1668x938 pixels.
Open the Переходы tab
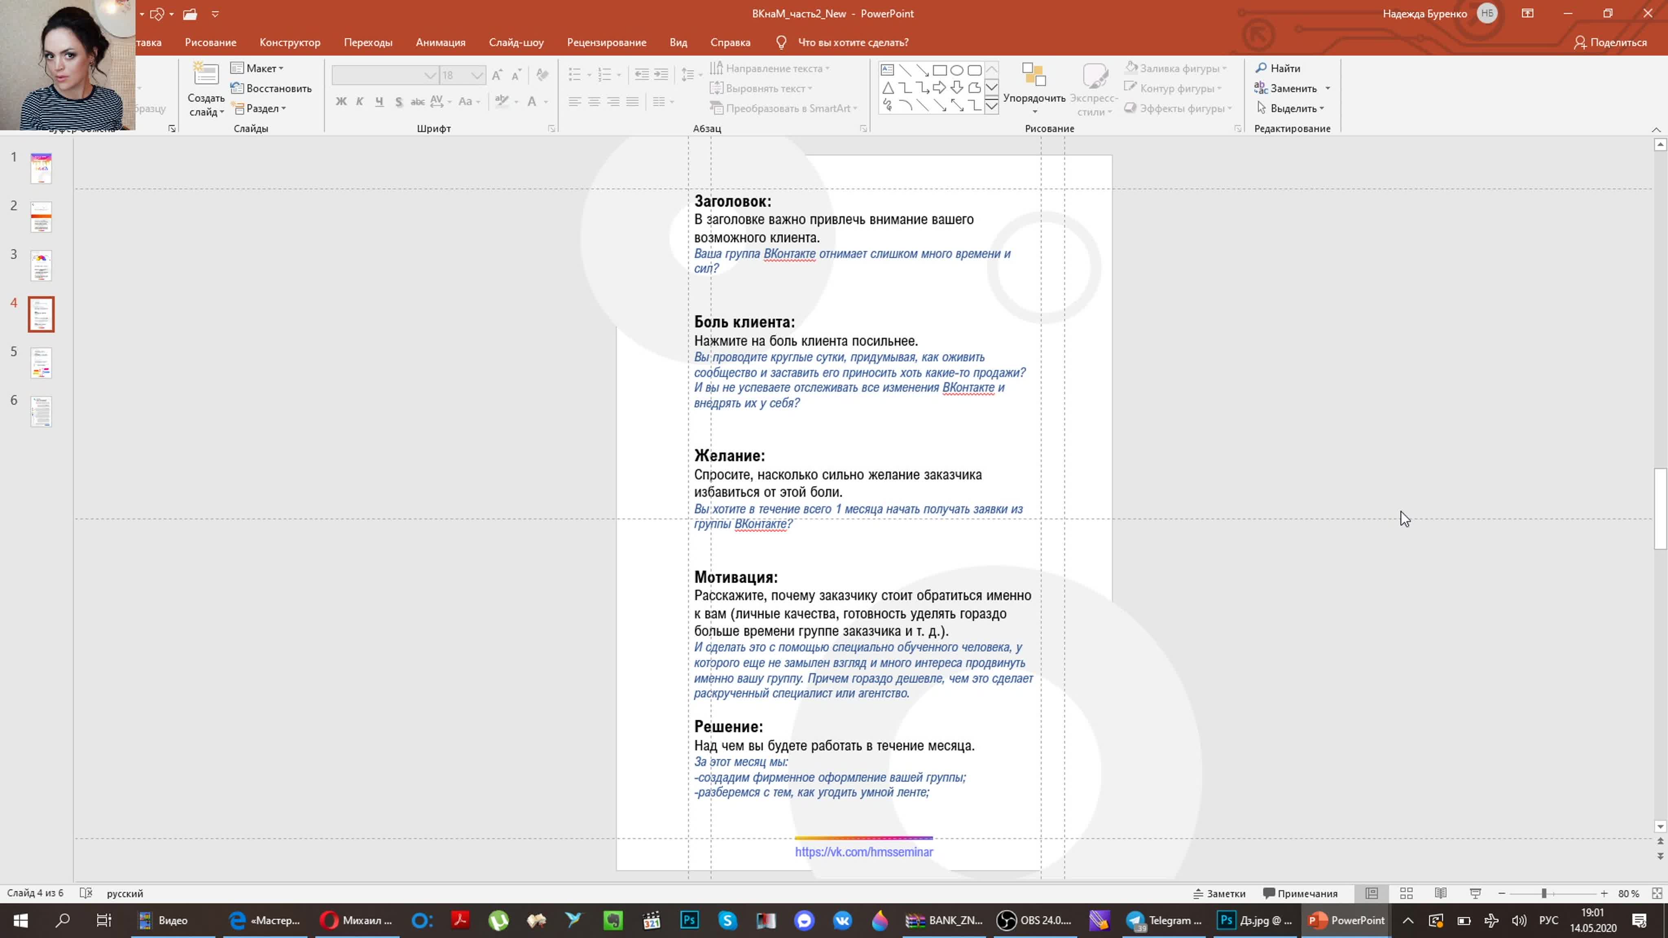368,42
